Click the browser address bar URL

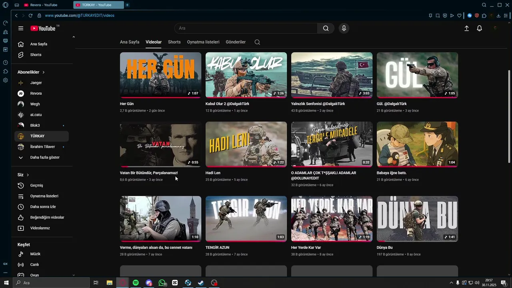[80, 16]
